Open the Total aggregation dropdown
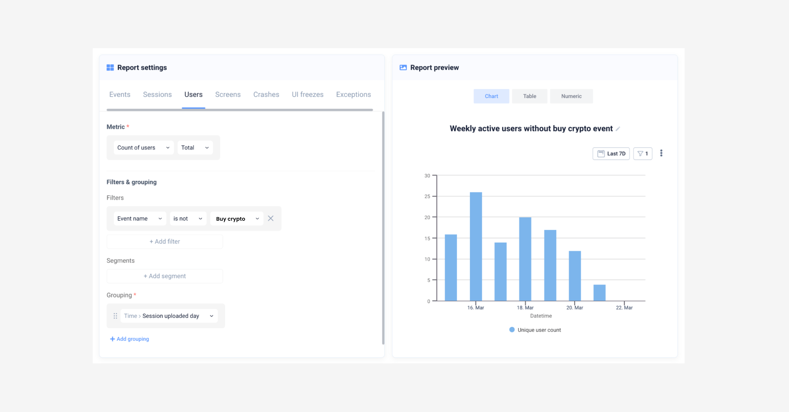 (x=195, y=147)
